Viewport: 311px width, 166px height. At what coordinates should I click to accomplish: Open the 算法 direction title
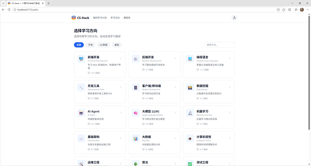[x=145, y=162]
